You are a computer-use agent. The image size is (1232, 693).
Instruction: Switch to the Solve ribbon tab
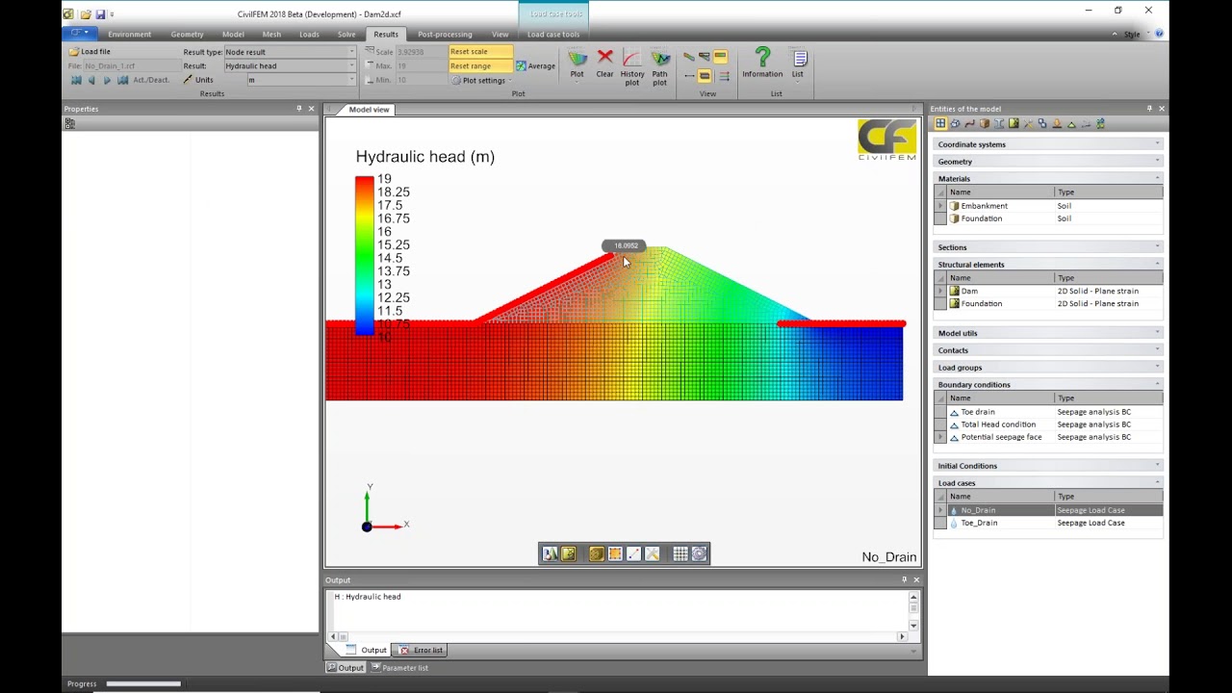coord(346,35)
